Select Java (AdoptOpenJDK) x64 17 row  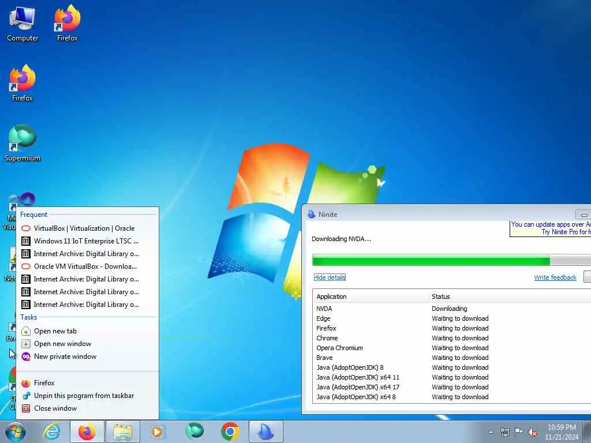click(451, 387)
